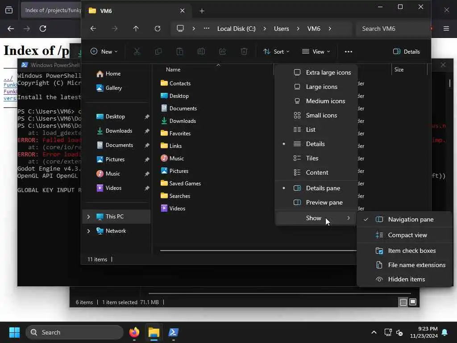Screen dimensions: 457x343
Task: Choose Content layout option
Action: (316, 172)
